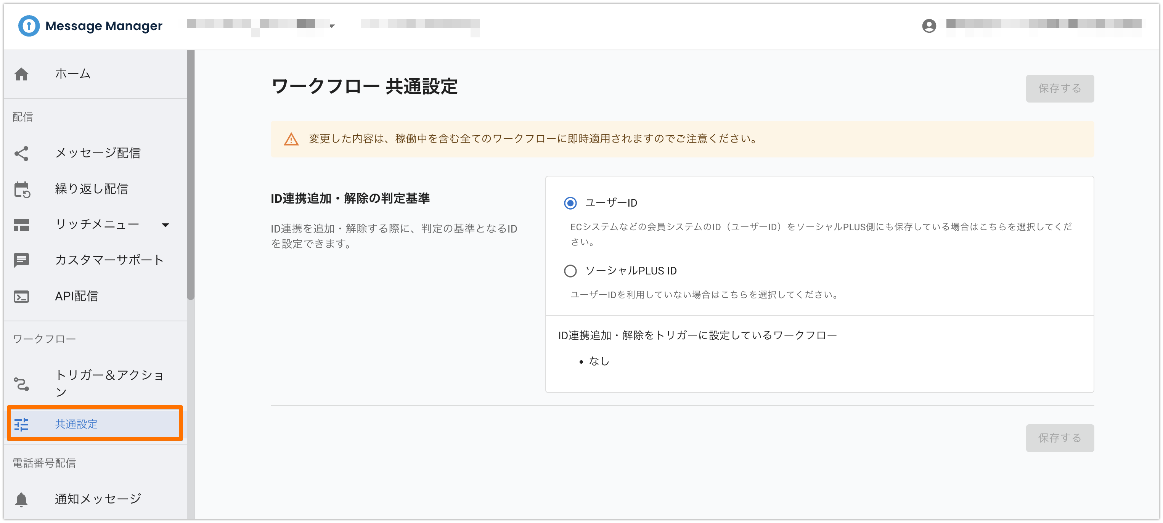
Task: Click the API delivery terminal icon
Action: [21, 297]
